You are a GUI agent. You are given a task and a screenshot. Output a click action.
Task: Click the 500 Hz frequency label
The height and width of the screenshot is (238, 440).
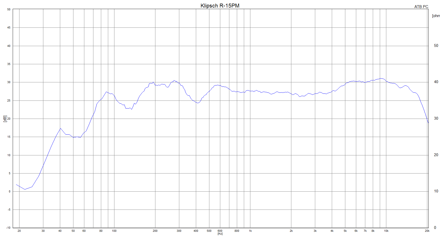209,231
